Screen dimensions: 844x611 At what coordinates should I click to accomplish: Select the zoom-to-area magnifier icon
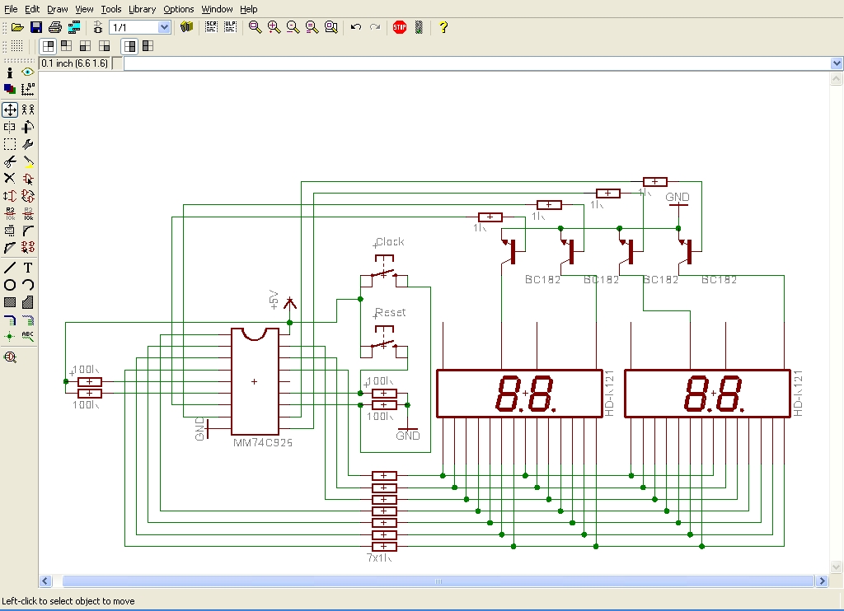point(331,27)
